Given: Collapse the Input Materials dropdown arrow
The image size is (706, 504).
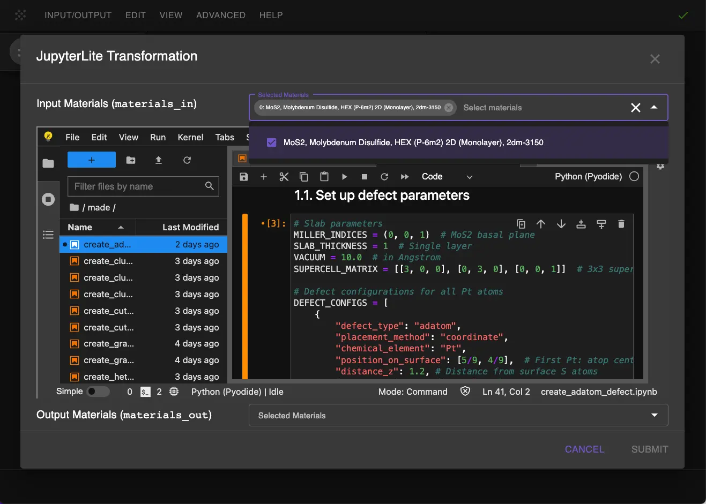Looking at the screenshot, I should [654, 108].
